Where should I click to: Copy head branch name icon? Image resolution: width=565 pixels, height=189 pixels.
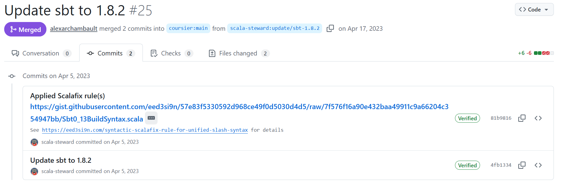pos(330,28)
